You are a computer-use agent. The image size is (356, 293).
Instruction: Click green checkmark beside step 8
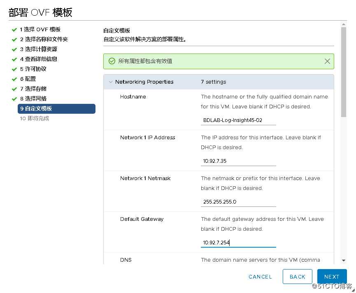click(14, 99)
